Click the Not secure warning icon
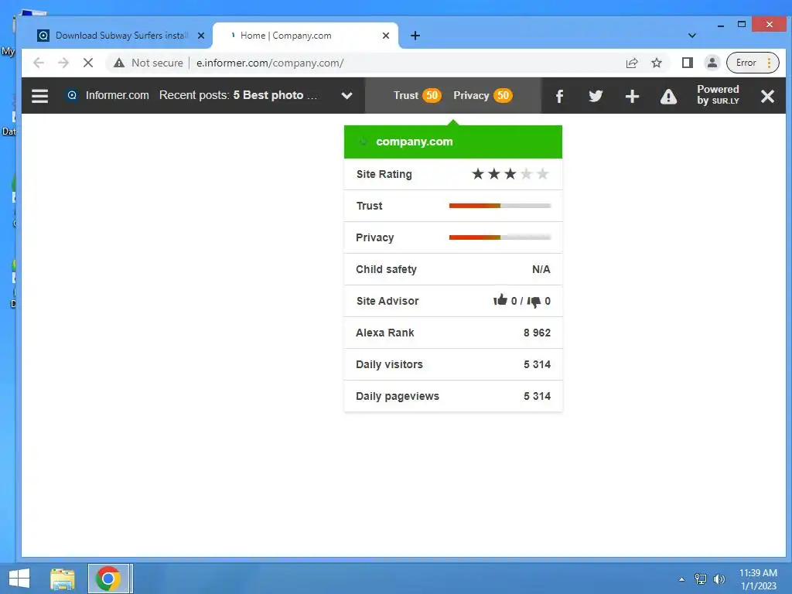This screenshot has height=594, width=792. tap(119, 63)
